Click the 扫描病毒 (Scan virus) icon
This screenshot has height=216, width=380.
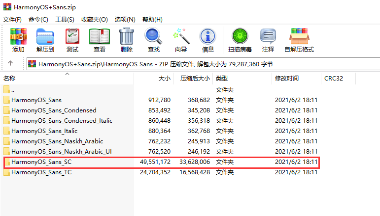[x=240, y=36]
